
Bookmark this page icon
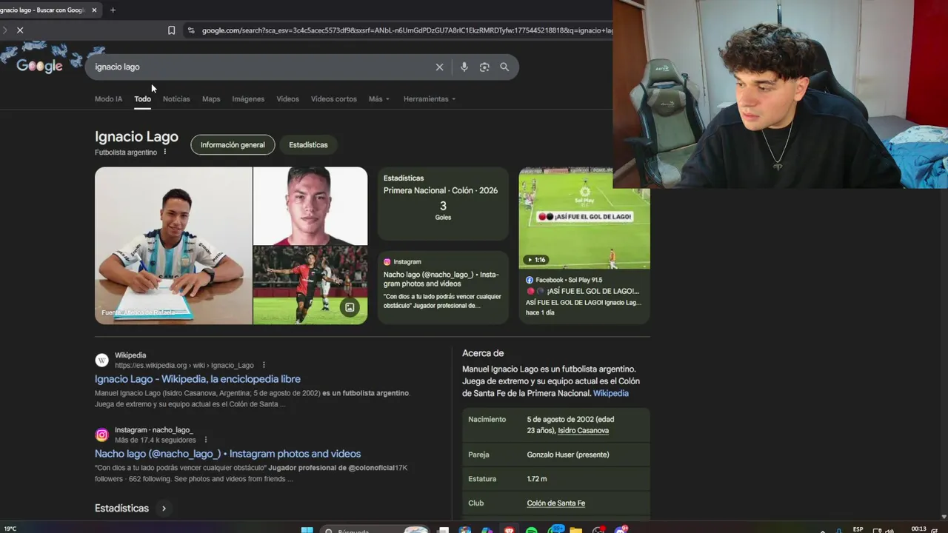point(171,30)
